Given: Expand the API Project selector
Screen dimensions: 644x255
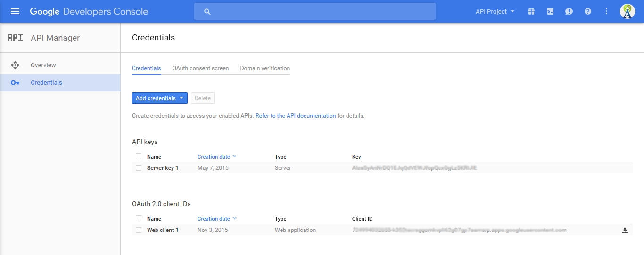Looking at the screenshot, I should (495, 11).
